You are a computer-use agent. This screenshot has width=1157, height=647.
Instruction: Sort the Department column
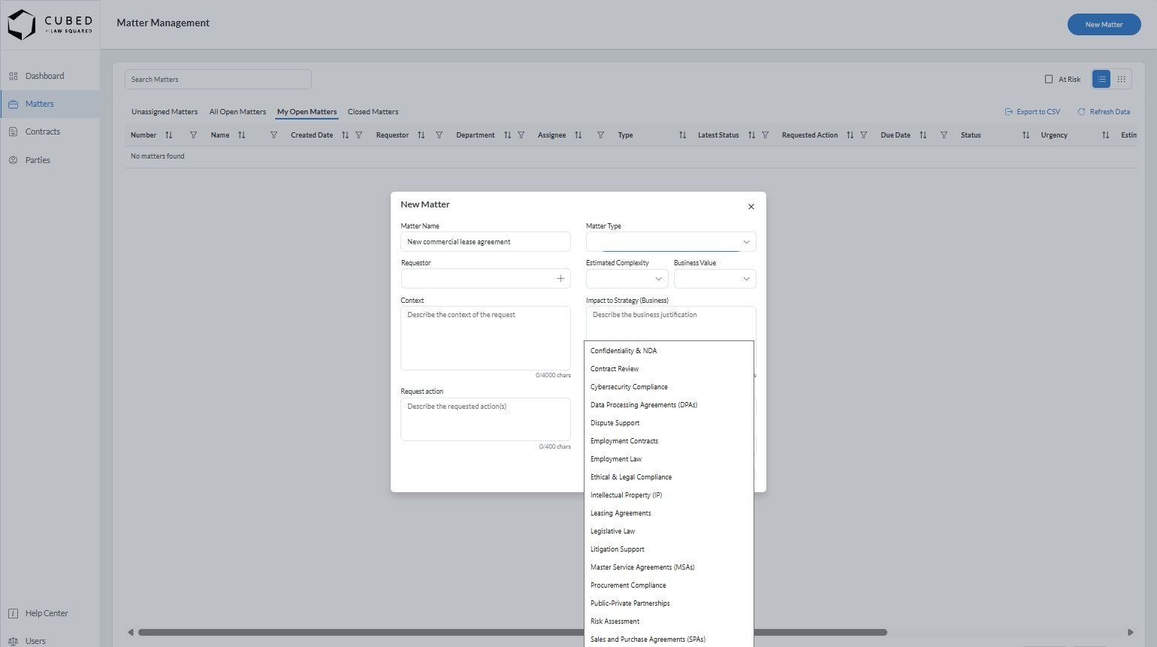(x=508, y=135)
